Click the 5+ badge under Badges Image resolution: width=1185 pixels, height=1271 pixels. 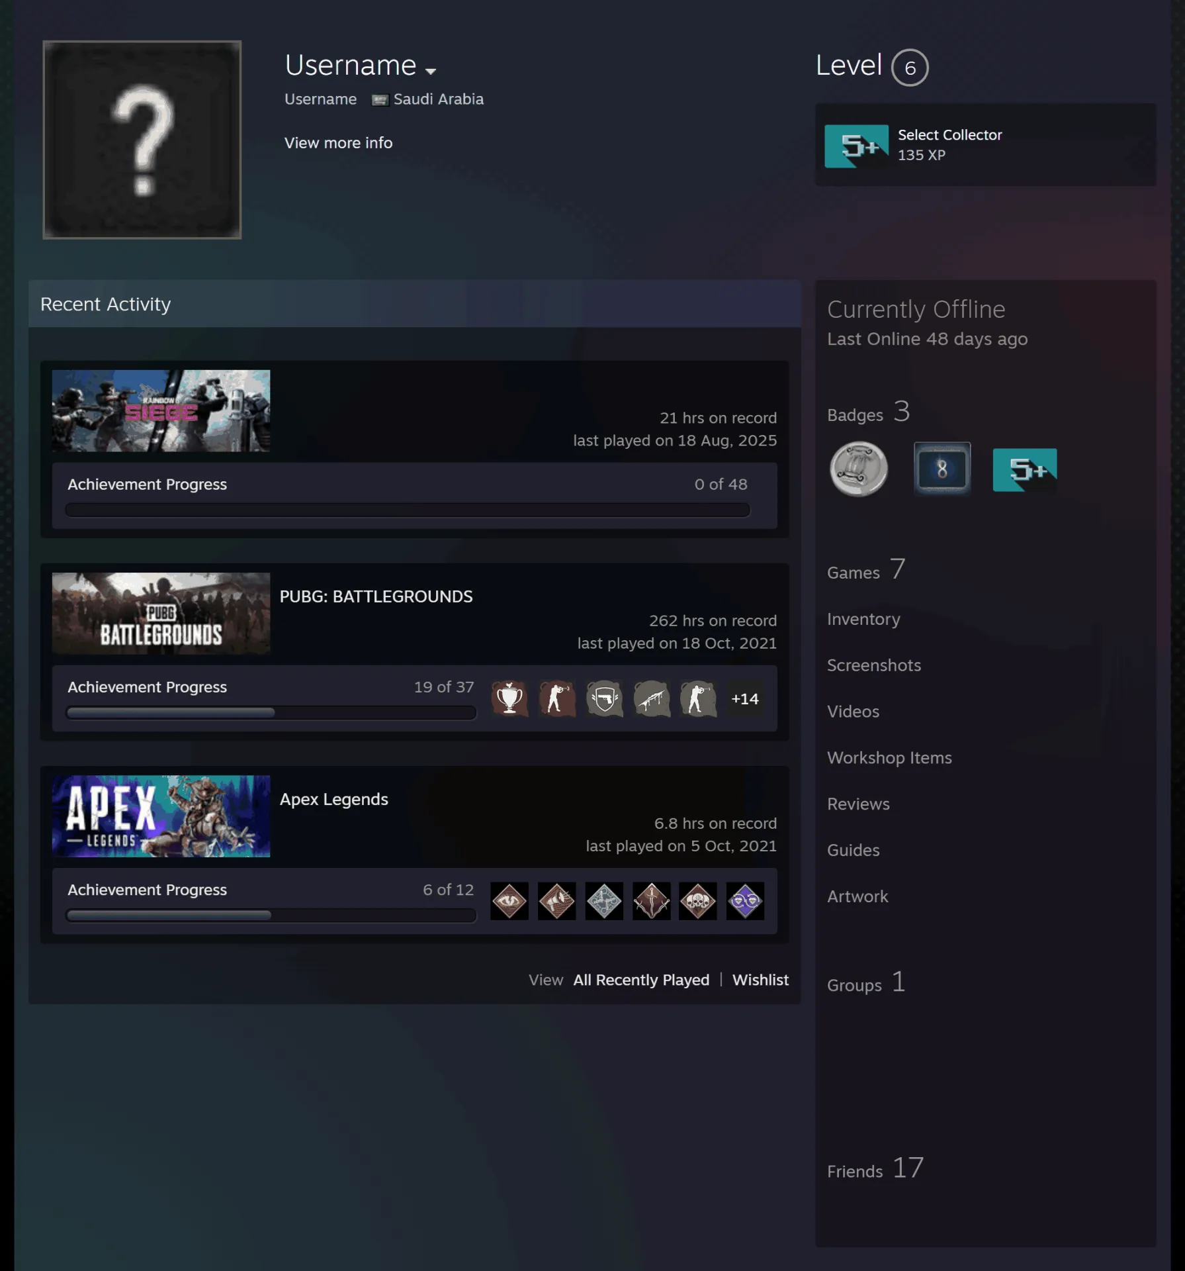click(x=1025, y=470)
